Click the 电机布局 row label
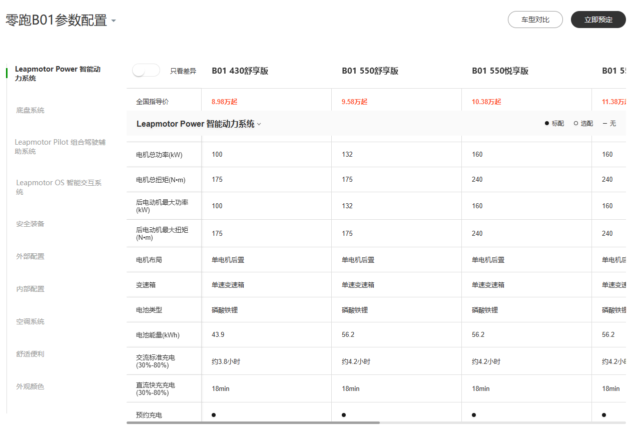 149,260
